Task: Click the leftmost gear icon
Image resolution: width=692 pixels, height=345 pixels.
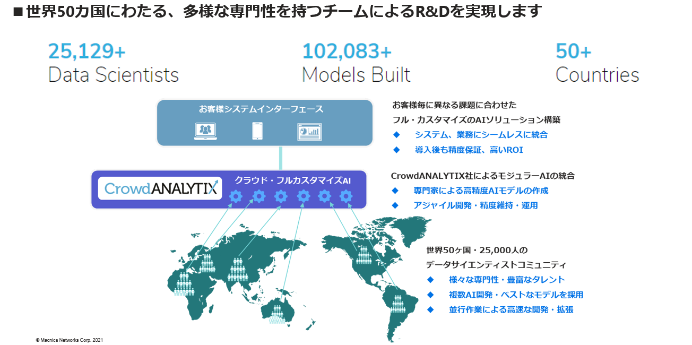Action: coord(236,197)
